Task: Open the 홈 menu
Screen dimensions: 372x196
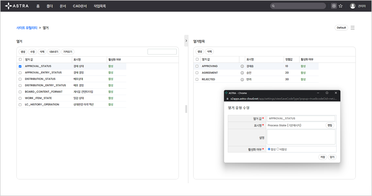Action: click(x=38, y=6)
